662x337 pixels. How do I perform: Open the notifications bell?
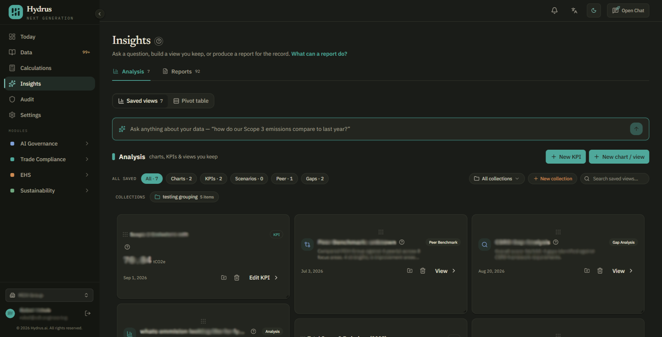pos(554,10)
